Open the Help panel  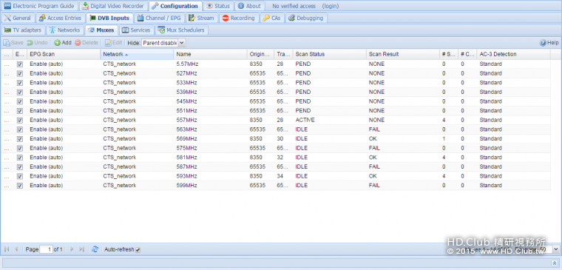[549, 43]
